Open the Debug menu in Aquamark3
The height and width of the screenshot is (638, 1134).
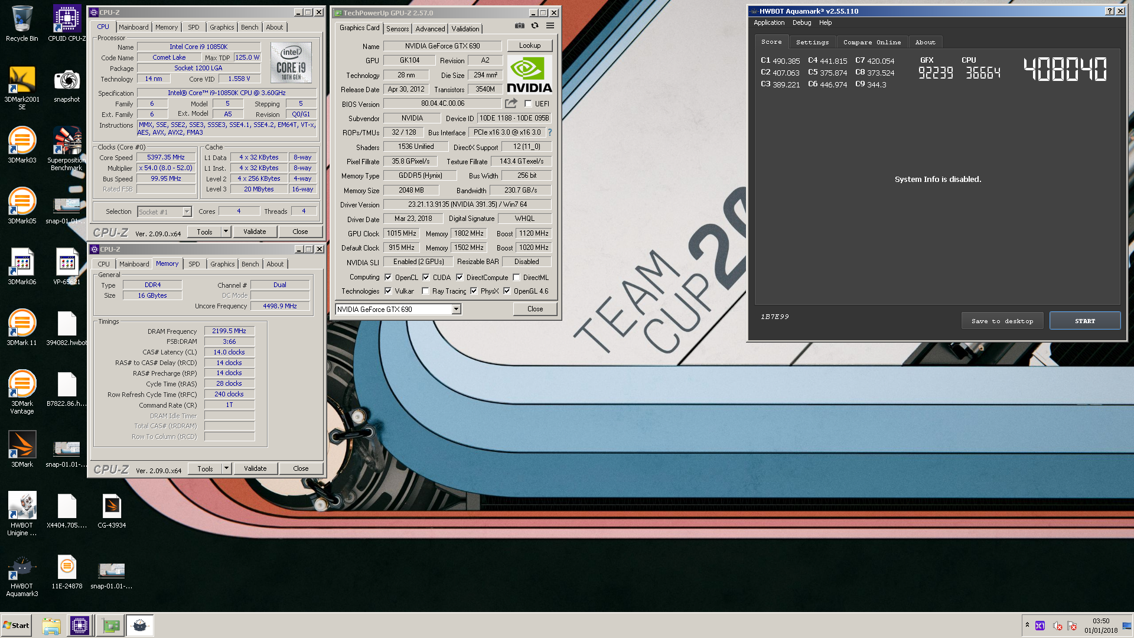[801, 22]
